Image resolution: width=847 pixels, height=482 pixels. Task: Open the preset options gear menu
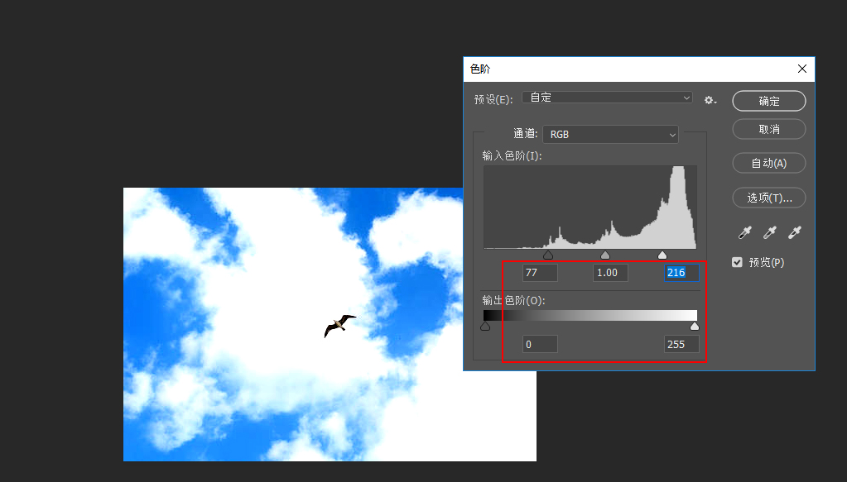coord(710,98)
